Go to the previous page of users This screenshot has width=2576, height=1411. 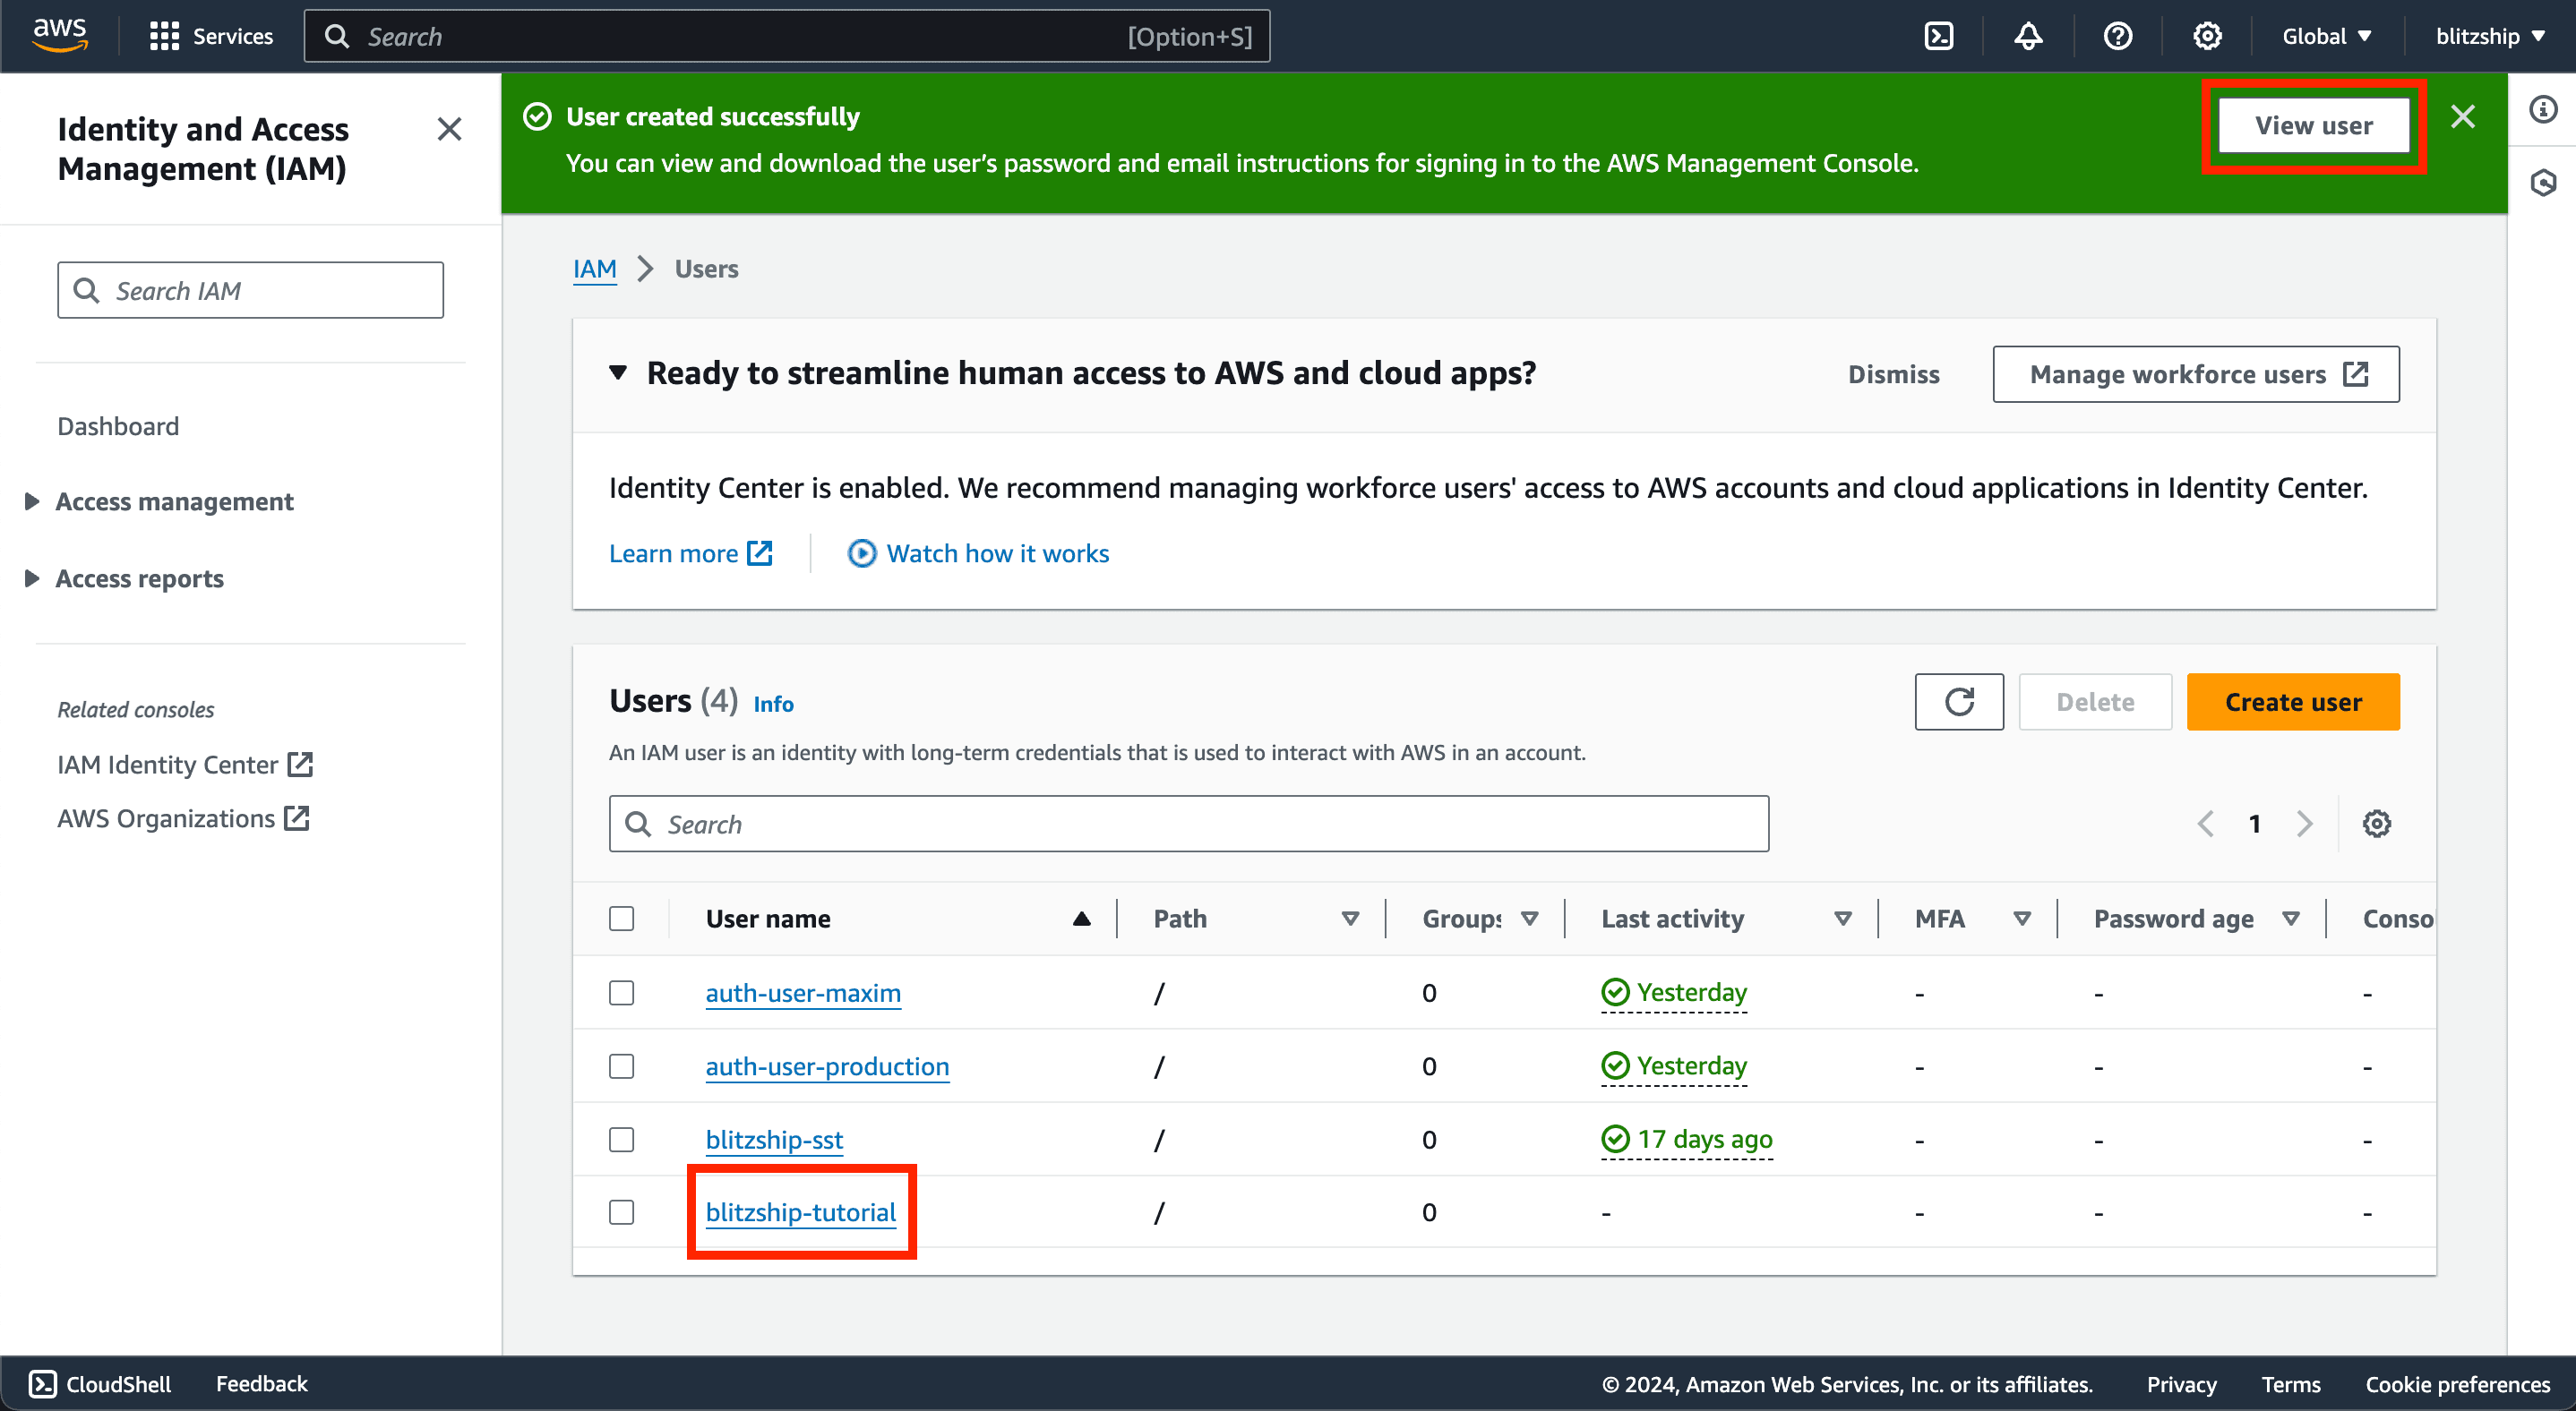[2205, 824]
